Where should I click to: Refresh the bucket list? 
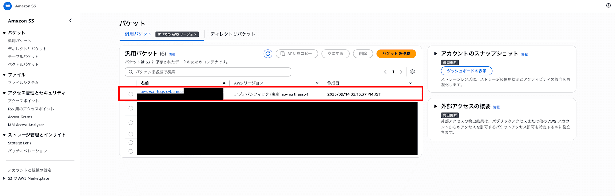268,54
